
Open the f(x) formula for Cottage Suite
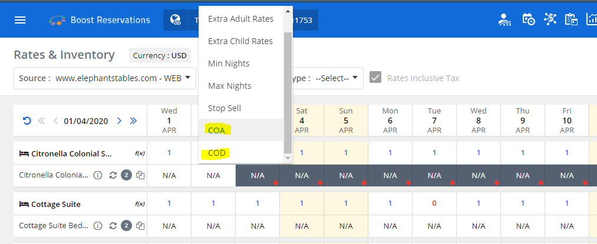140,204
